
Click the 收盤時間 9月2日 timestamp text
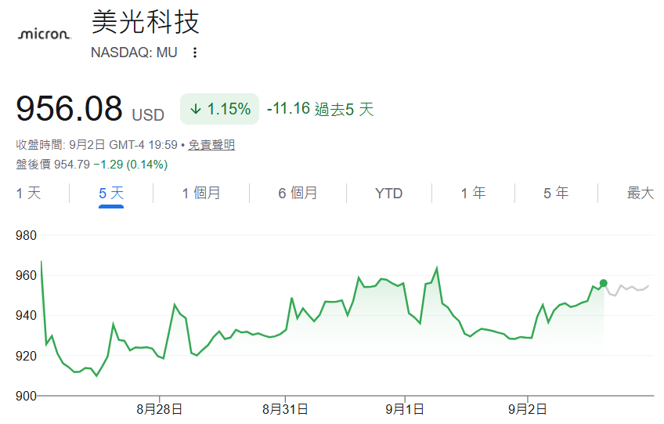point(96,145)
